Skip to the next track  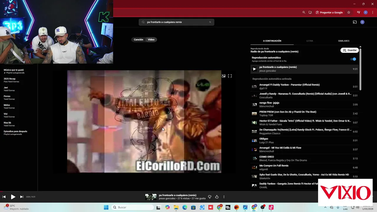pyautogui.click(x=22, y=197)
